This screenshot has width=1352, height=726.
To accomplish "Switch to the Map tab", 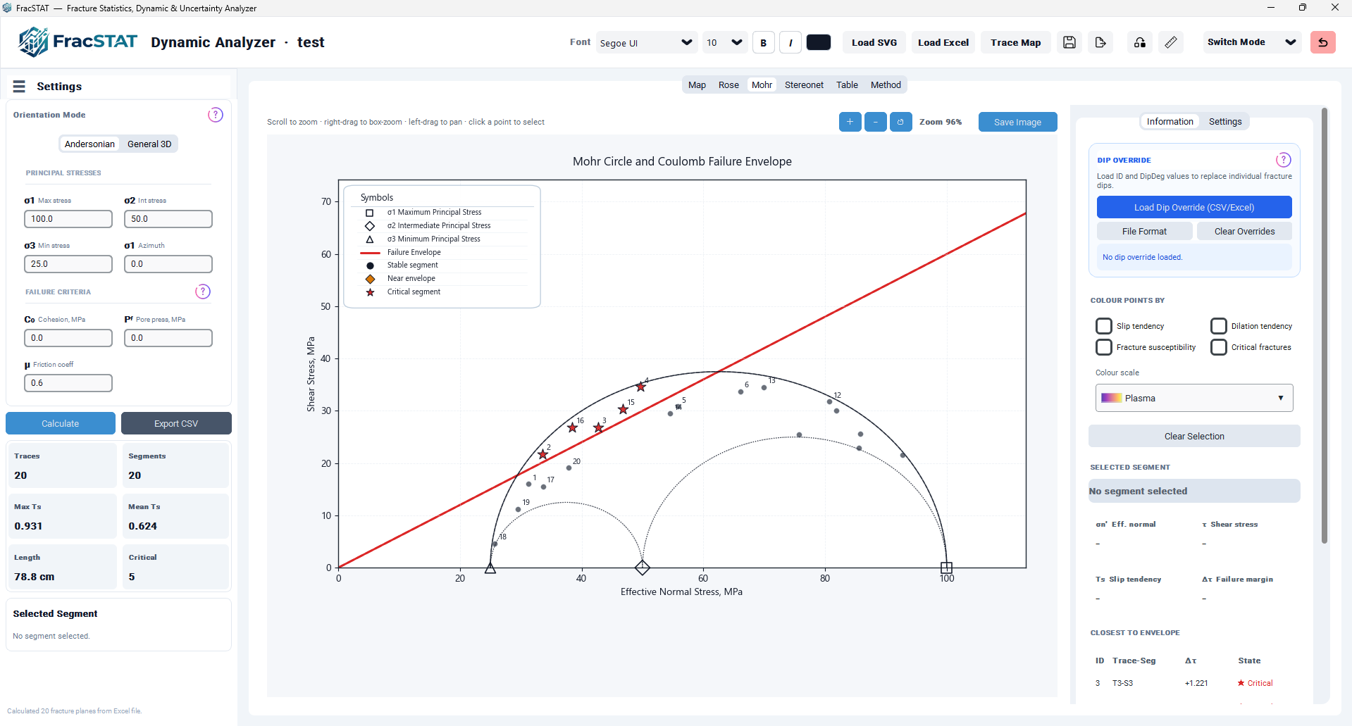I will coord(697,85).
